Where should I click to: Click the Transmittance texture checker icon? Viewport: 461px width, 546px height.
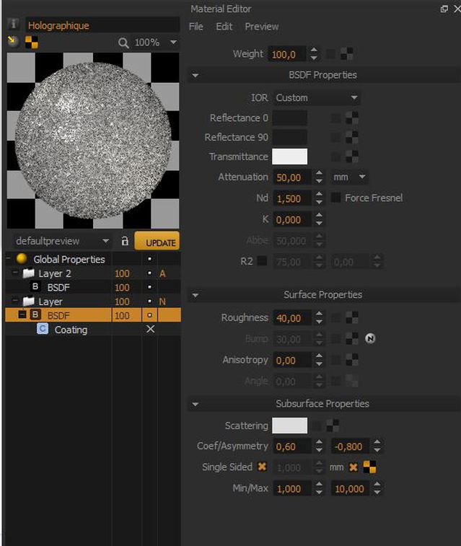(x=351, y=157)
